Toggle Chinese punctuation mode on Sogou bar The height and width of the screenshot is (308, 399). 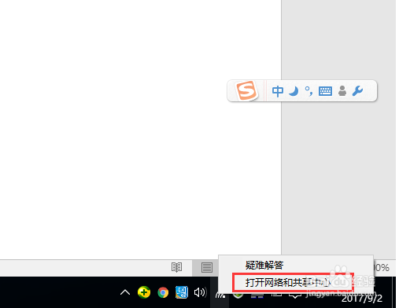tap(308, 91)
